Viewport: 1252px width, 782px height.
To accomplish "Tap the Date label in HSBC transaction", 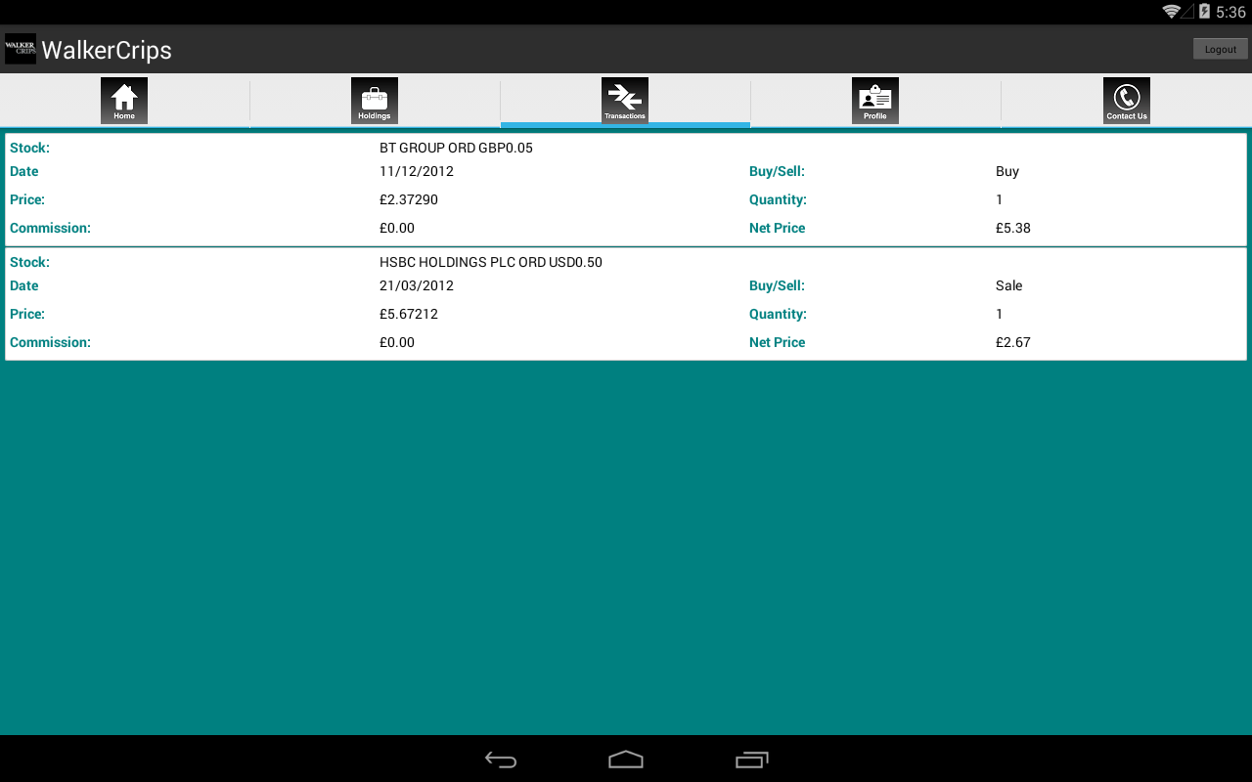I will point(24,285).
